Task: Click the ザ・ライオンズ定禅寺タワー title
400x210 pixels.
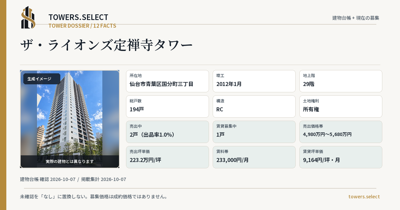Action: pyautogui.click(x=107, y=45)
